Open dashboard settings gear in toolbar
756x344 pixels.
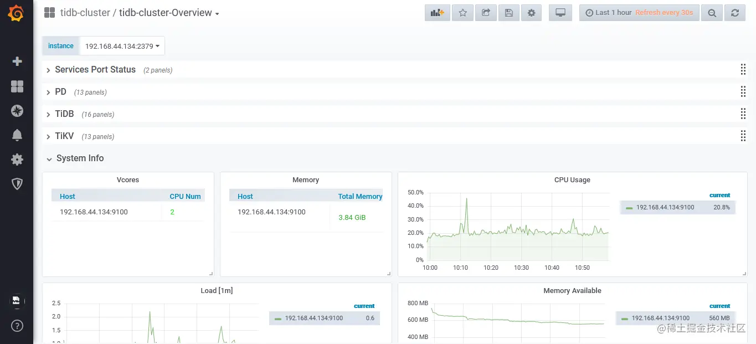(532, 13)
